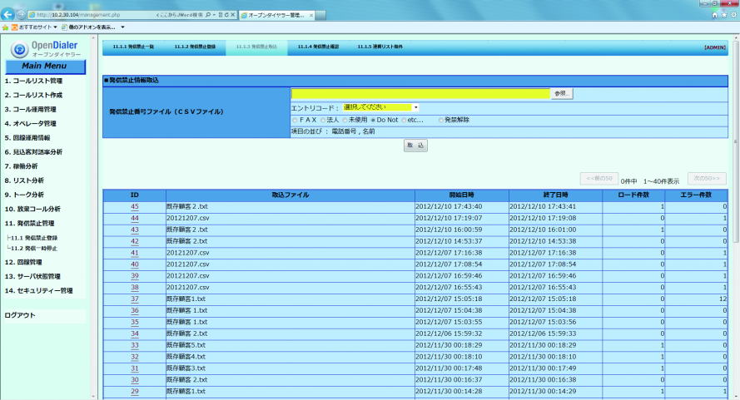Viewport: 740px width, 400px height.
Task: Open tab 11.1.5 リスト除外
Action: pyautogui.click(x=380, y=47)
